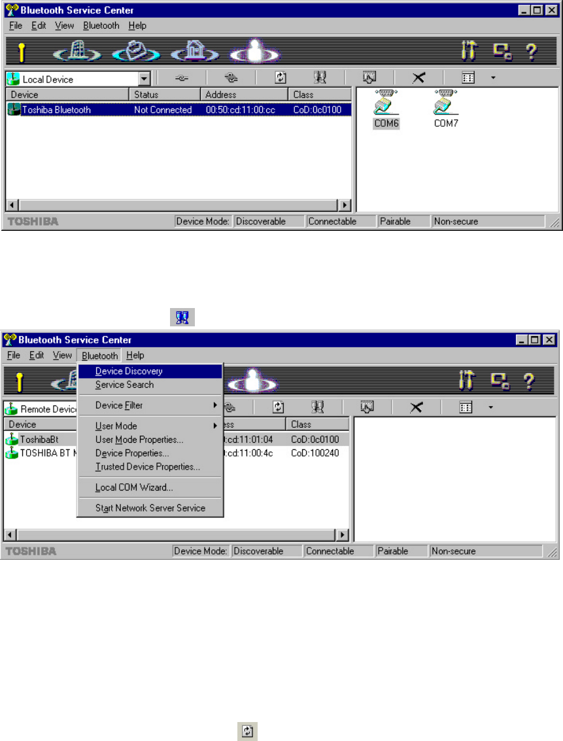Screen dimensions: 563x741
Task: Click computer device properties icon in top window
Action: (x=503, y=51)
